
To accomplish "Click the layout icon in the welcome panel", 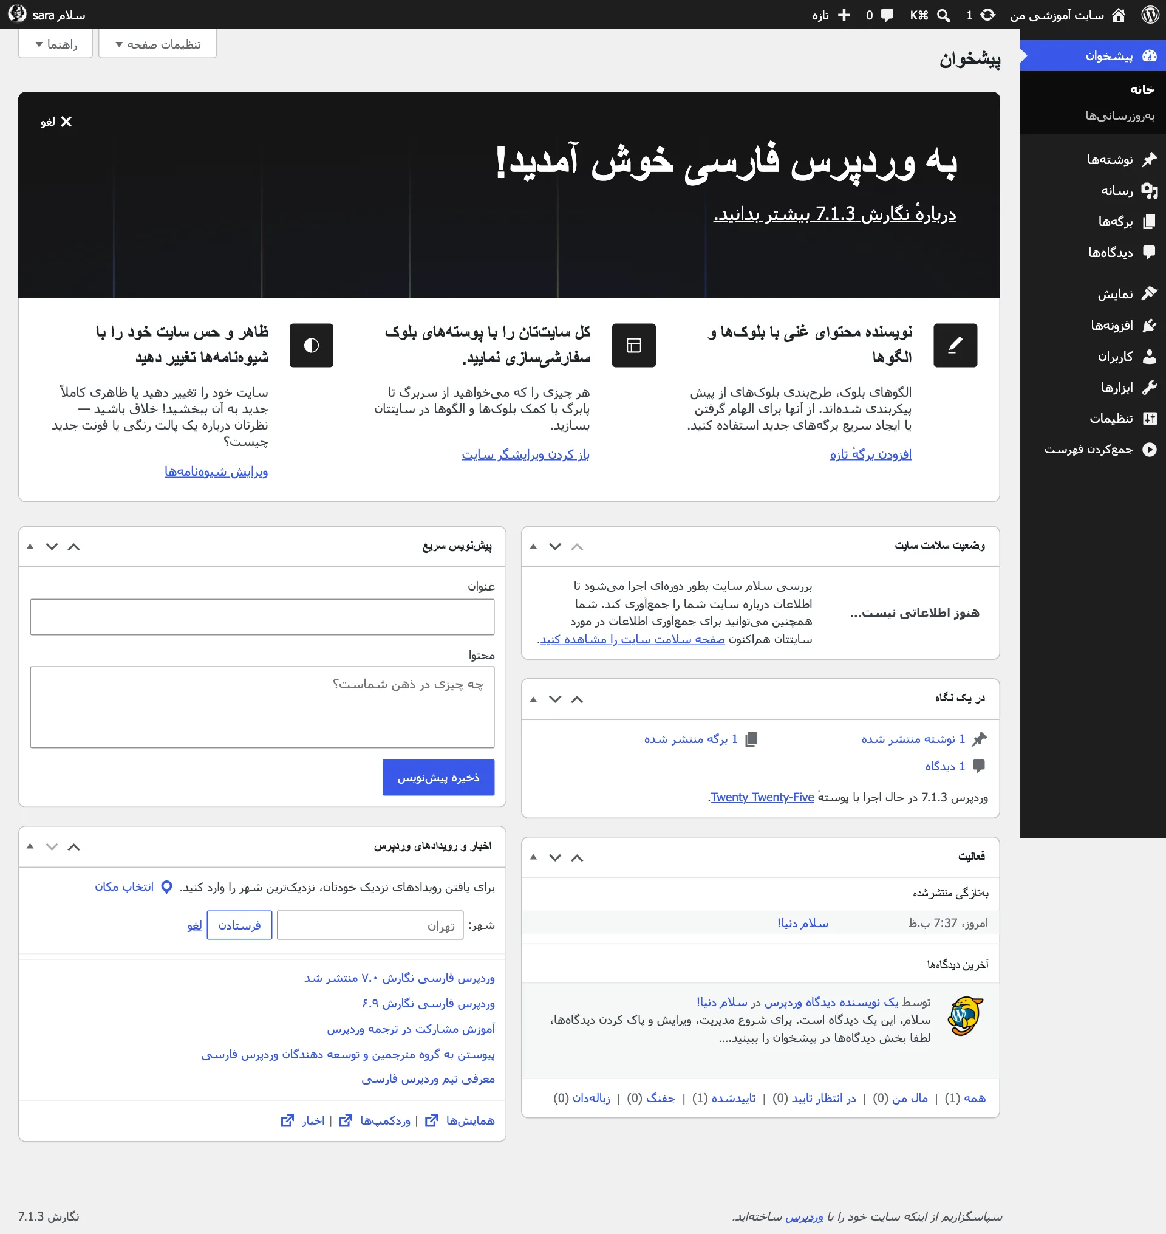I will [x=633, y=345].
